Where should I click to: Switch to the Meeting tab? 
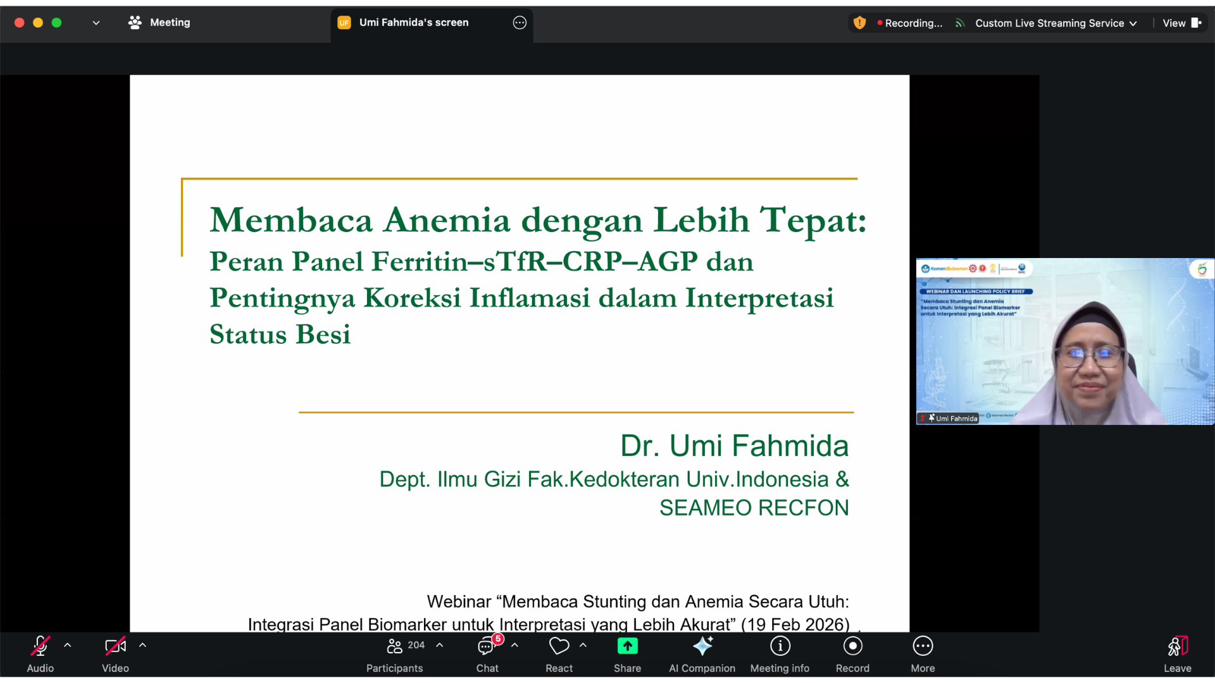[159, 23]
